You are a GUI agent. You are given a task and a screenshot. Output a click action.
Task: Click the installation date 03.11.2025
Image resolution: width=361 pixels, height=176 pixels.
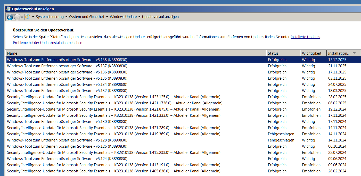point(337,78)
